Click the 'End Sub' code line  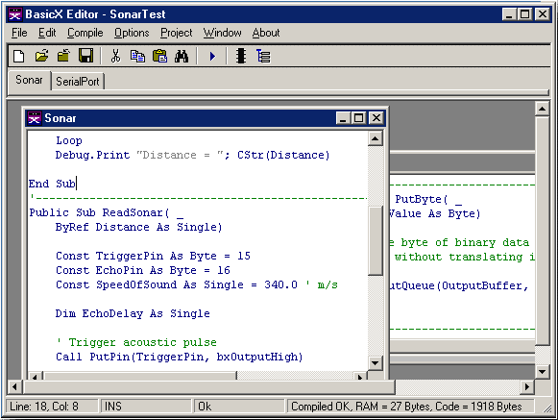pyautogui.click(x=52, y=184)
